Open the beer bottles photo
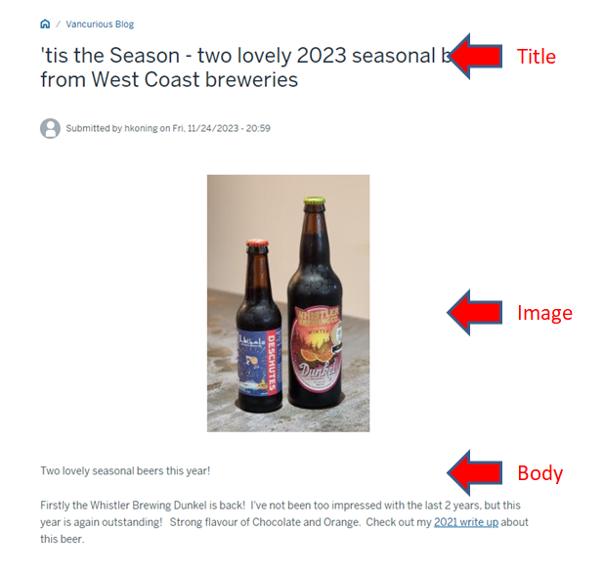605x575 pixels. pos(288,303)
